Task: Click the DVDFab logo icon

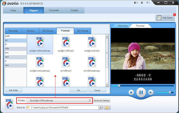Action: click(4, 3)
